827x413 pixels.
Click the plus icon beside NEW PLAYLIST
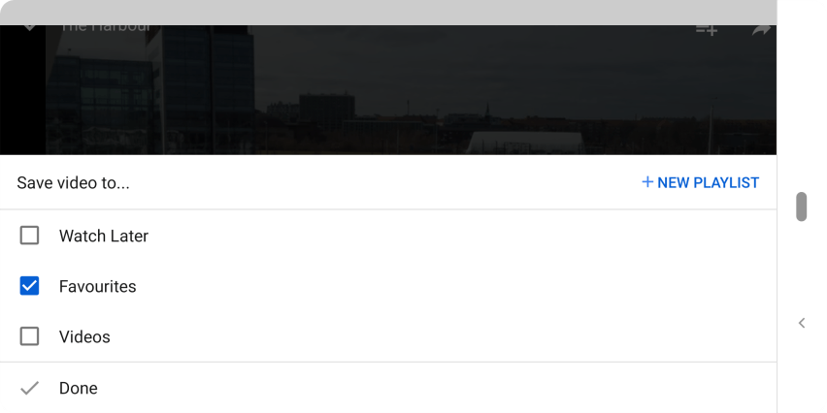[x=647, y=181]
